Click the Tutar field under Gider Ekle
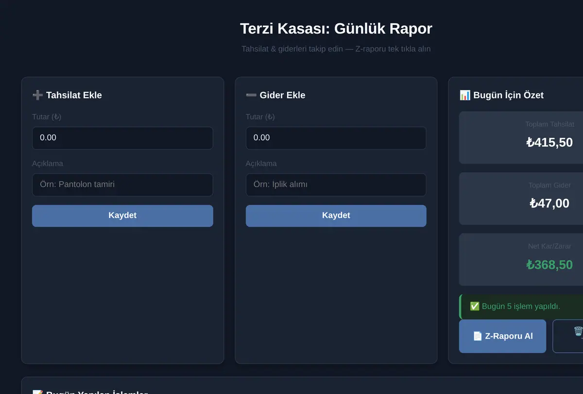This screenshot has height=394, width=583. [336, 138]
